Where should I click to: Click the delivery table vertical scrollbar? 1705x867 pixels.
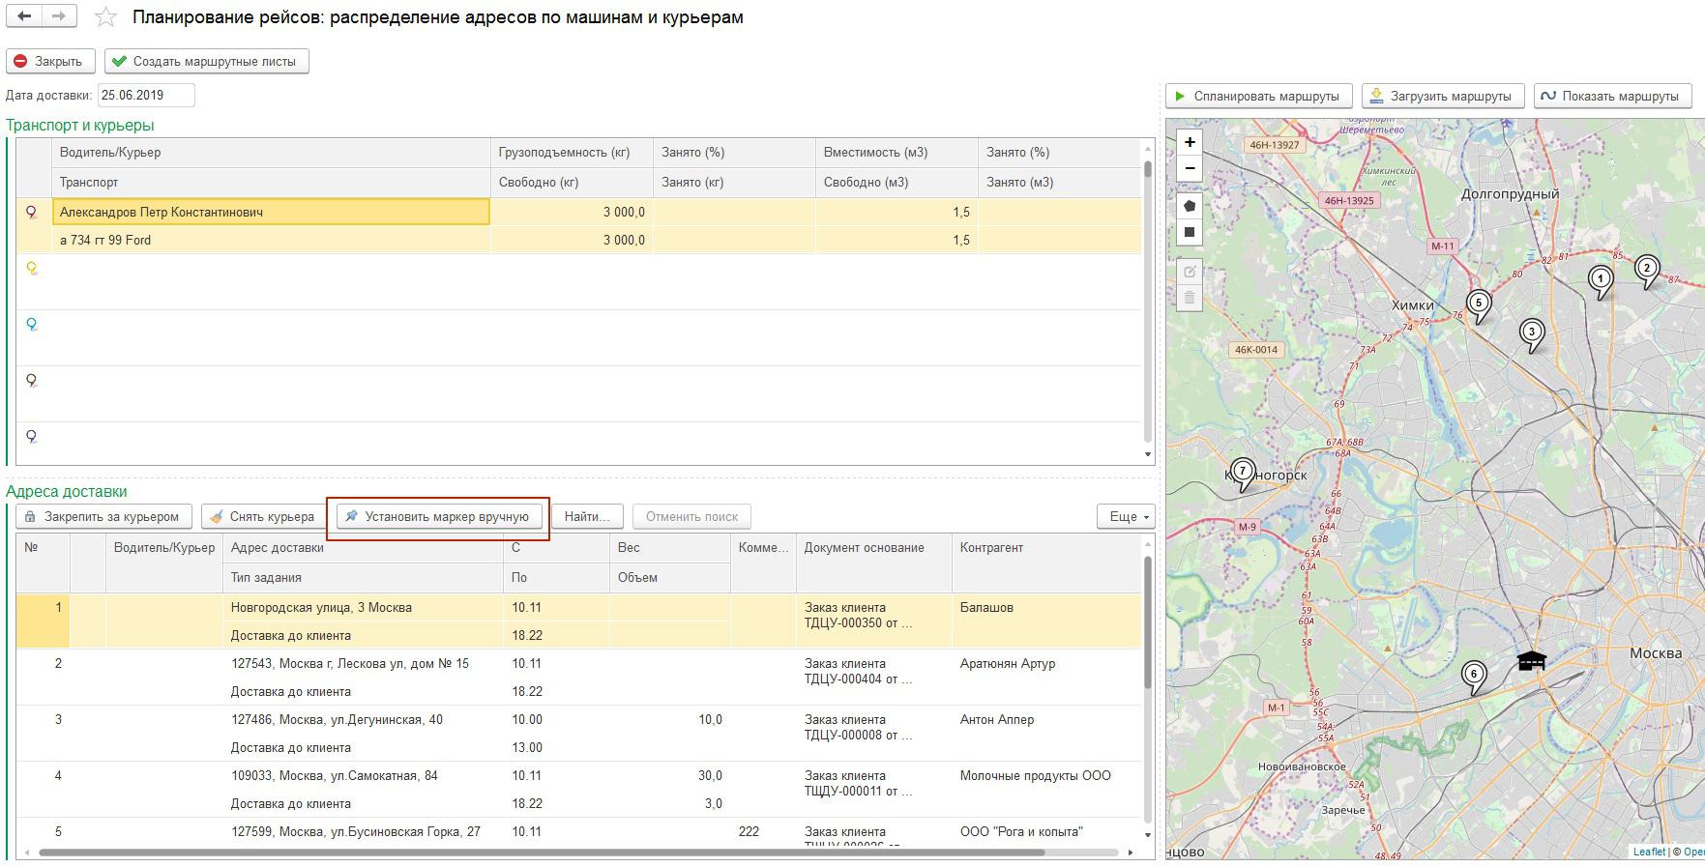tap(1148, 621)
